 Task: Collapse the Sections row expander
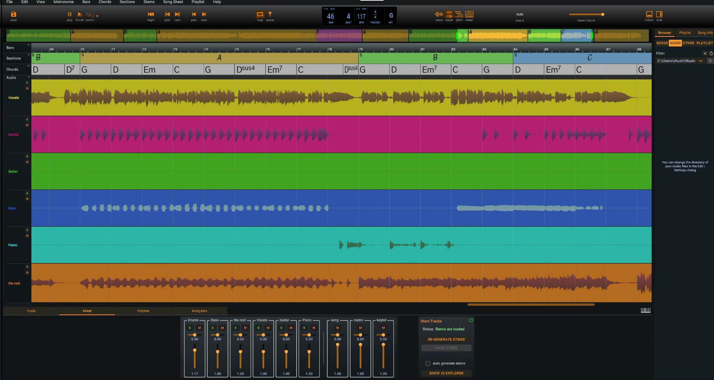tap(29, 55)
